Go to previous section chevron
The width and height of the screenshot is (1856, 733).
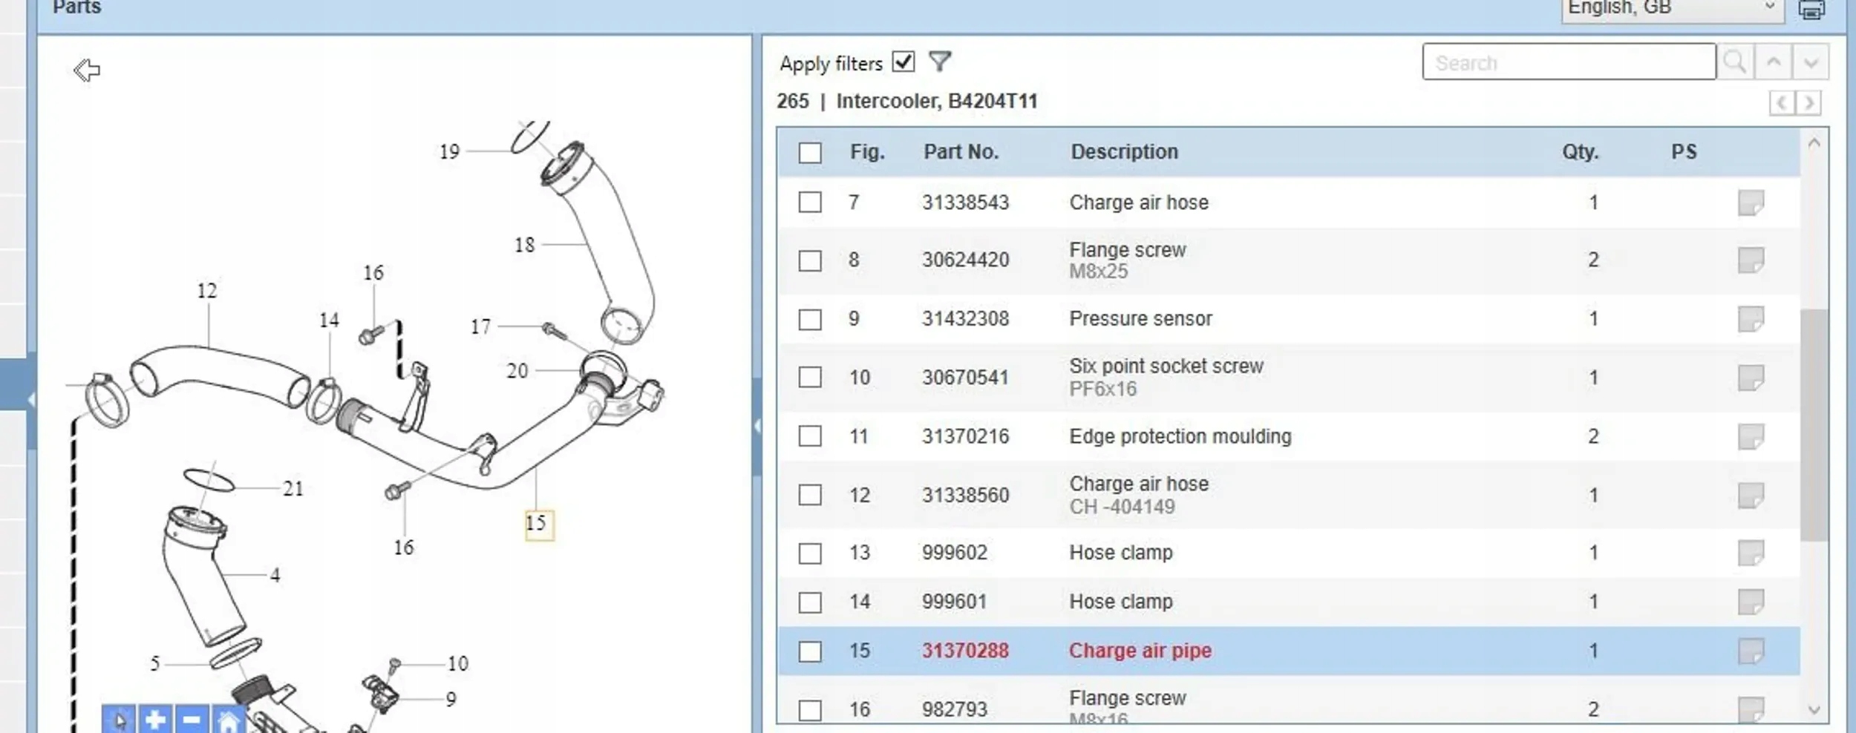click(x=1782, y=102)
